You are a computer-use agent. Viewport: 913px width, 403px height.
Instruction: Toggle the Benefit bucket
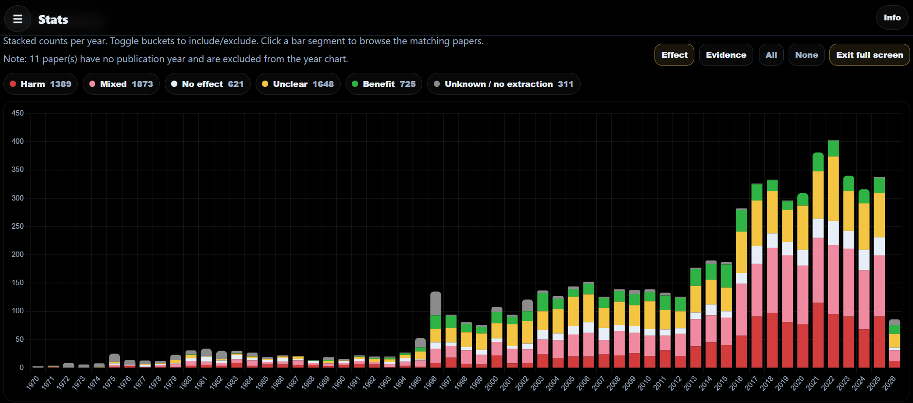click(384, 84)
